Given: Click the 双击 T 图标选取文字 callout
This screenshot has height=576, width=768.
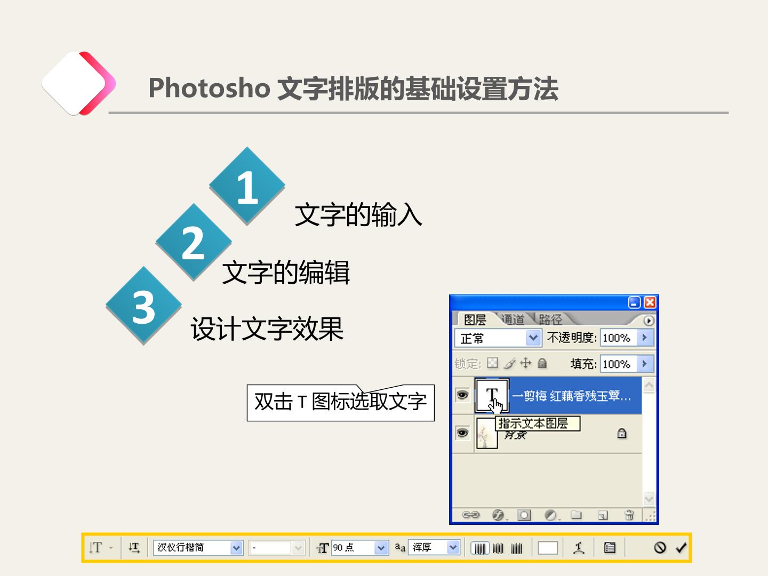Looking at the screenshot, I should click(340, 402).
